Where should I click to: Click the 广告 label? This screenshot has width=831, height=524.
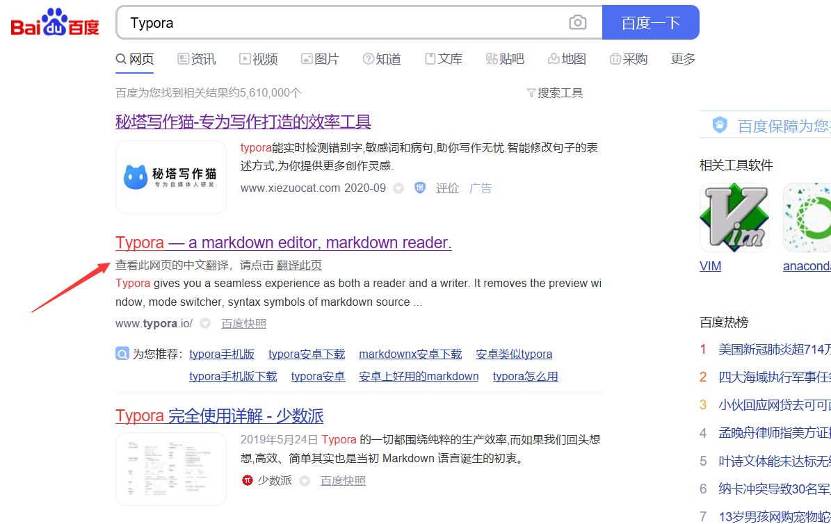coord(481,188)
